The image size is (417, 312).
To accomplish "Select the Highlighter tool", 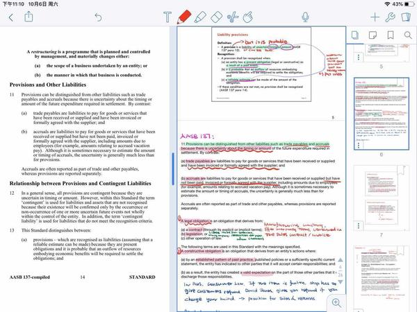I will pos(200,17).
